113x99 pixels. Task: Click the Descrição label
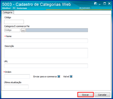[x=9, y=46]
